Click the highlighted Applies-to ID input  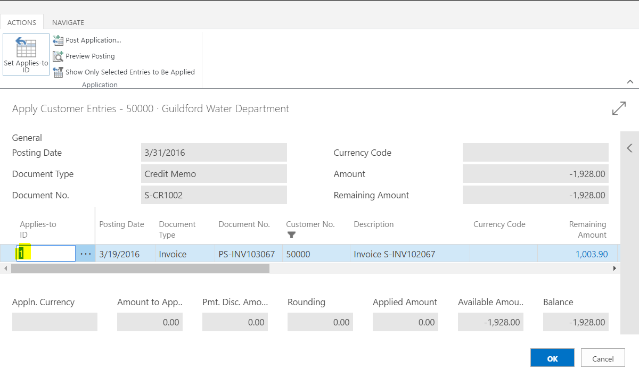[x=45, y=254]
